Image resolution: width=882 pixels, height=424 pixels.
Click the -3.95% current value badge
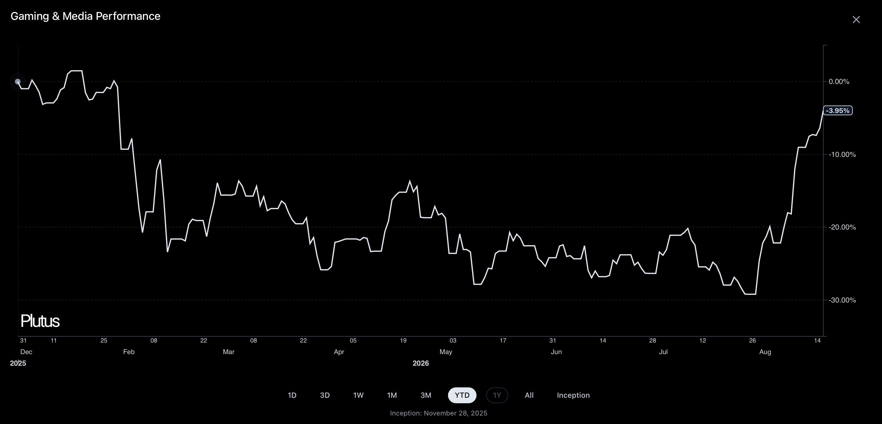coord(837,111)
